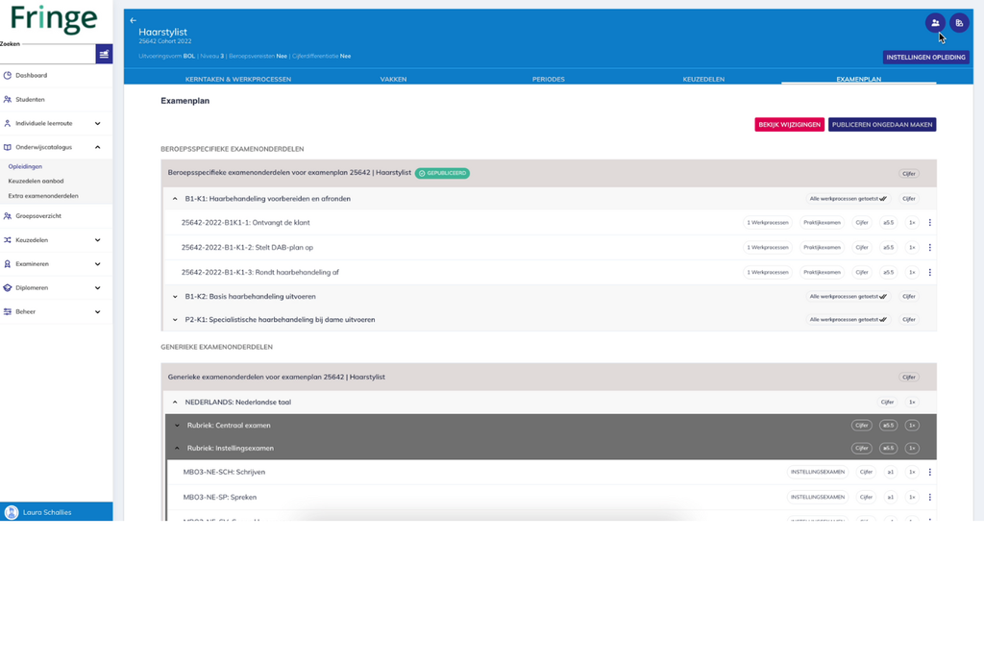
Task: Collapse the Onderwijscatalogus sidebar section
Action: (97, 147)
